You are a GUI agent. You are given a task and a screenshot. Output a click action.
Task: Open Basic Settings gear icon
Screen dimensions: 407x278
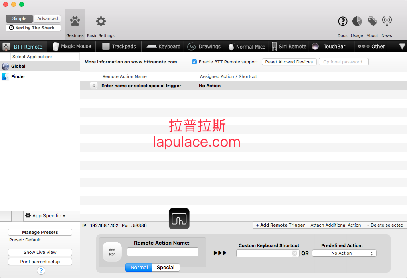(x=101, y=22)
